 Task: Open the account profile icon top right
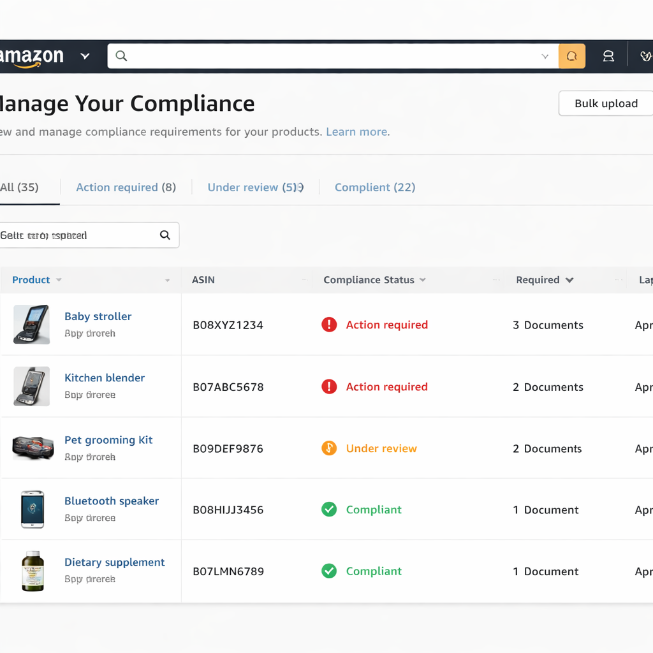(x=608, y=56)
